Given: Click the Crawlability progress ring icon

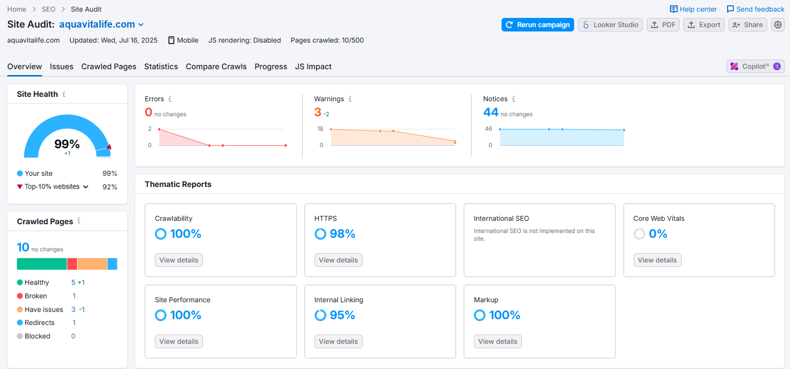Looking at the screenshot, I should click(x=160, y=234).
